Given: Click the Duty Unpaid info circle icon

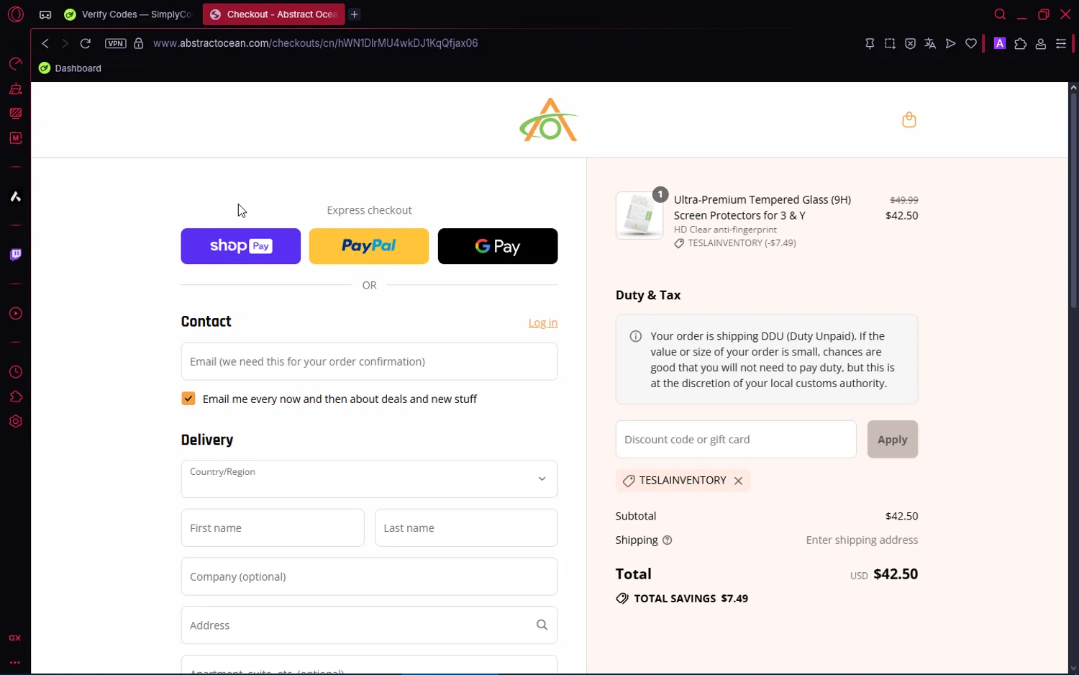Looking at the screenshot, I should click(x=636, y=336).
